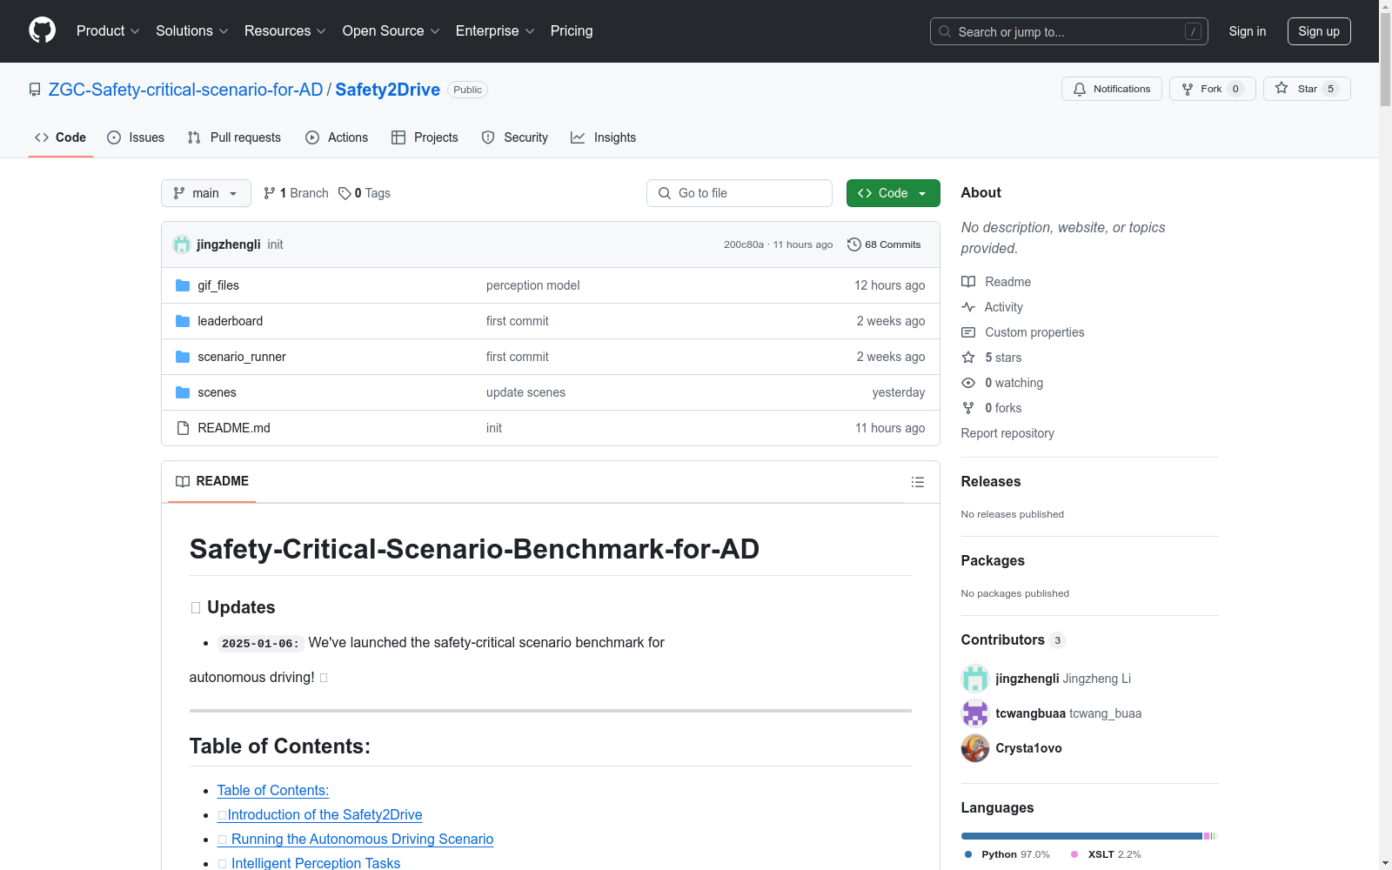The width and height of the screenshot is (1392, 870).
Task: Click the gif_files folder icon
Action: 183,285
